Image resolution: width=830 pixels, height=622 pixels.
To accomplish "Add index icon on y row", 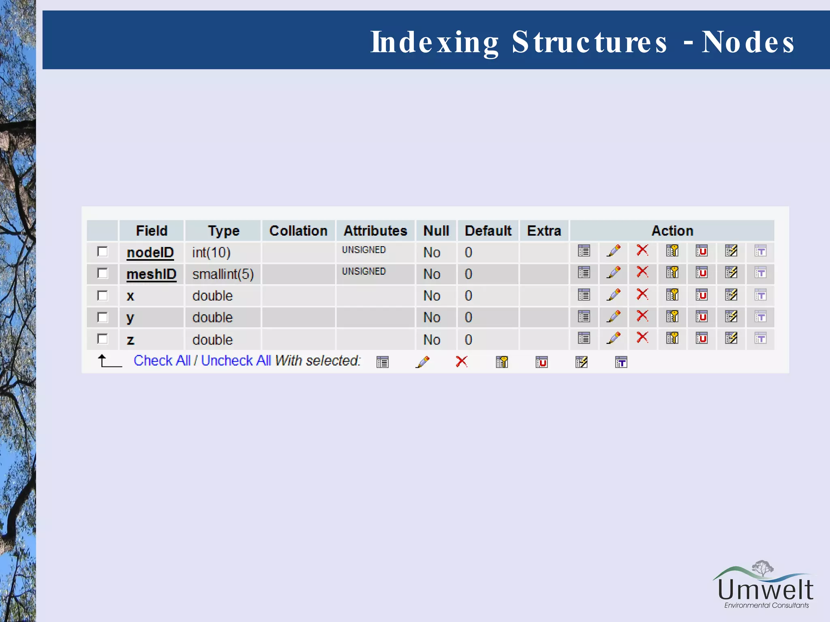I will pos(731,316).
